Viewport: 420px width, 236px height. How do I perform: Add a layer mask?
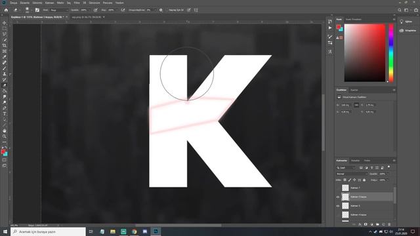[366, 224]
